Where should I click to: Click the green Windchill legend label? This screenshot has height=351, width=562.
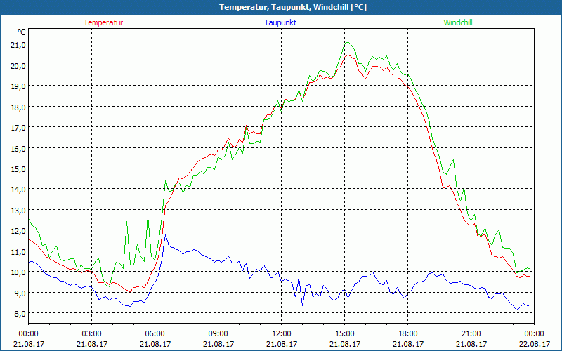coord(458,22)
